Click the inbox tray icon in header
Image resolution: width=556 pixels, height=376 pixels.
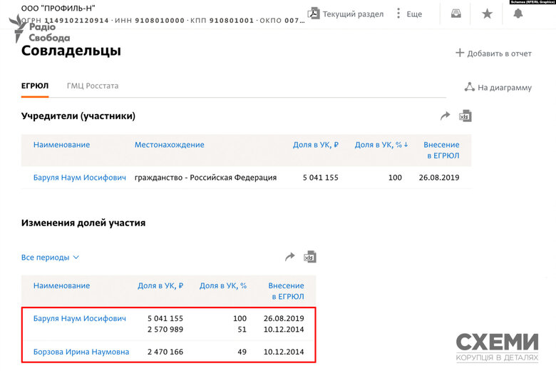[x=455, y=14]
